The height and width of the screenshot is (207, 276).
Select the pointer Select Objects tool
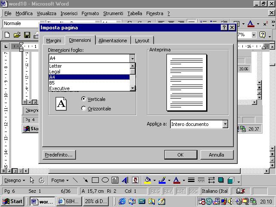click(x=32, y=180)
